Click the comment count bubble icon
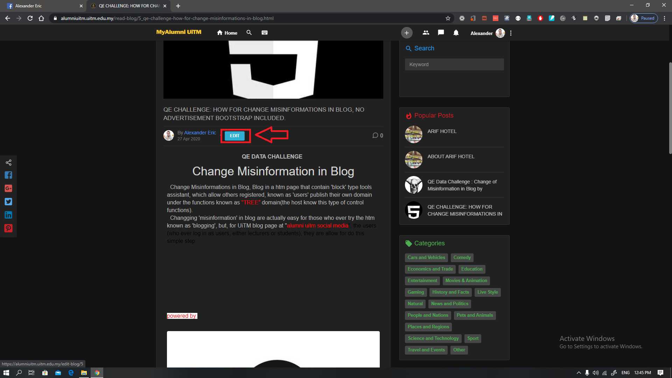 pos(375,135)
